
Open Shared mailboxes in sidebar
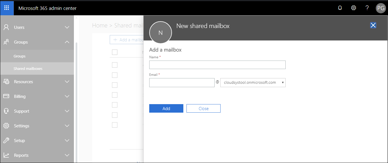[37, 68]
